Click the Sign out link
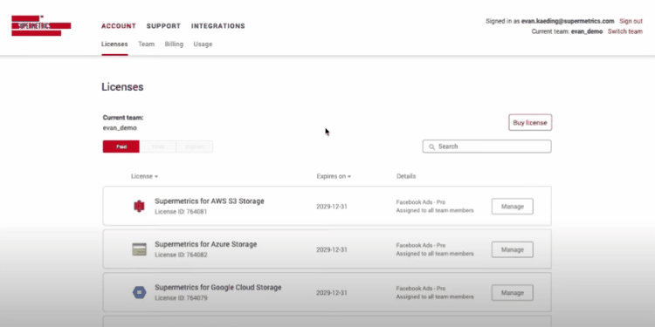 coord(631,21)
